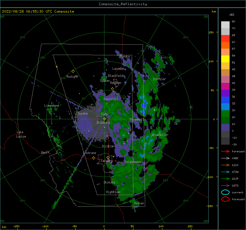Select the 33 dBZ blue color swatch
Image resolution: width=246 pixels, height=230 pixels.
225,107
